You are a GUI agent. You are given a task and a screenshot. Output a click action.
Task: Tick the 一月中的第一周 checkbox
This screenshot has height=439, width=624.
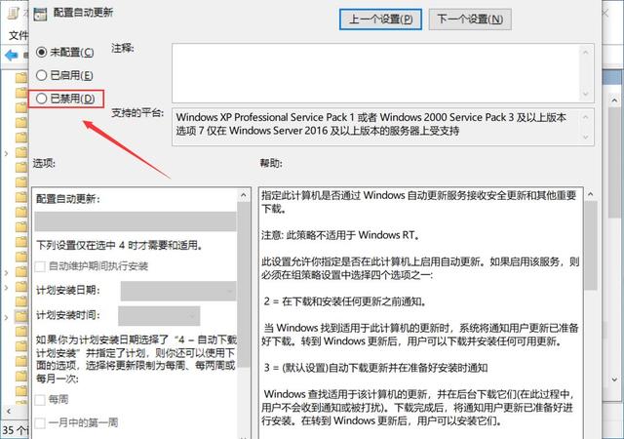coord(40,423)
